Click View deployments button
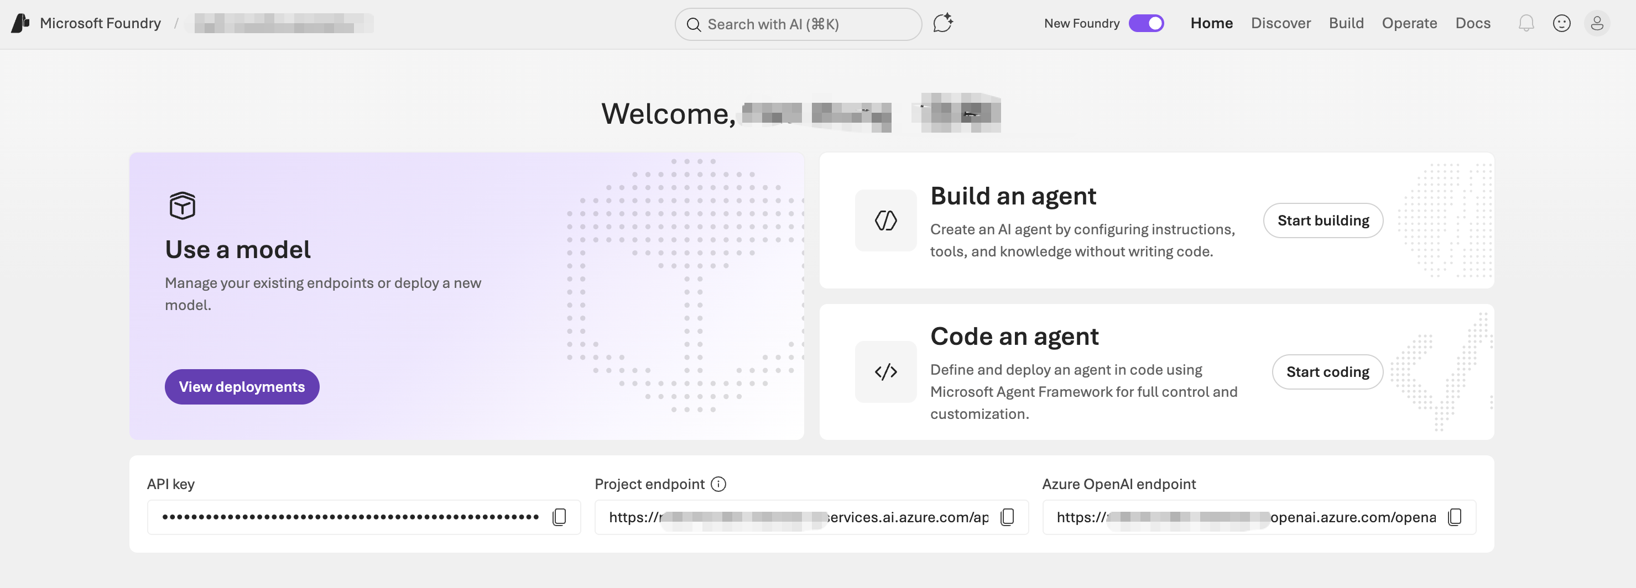Viewport: 1636px width, 588px height. pos(242,387)
